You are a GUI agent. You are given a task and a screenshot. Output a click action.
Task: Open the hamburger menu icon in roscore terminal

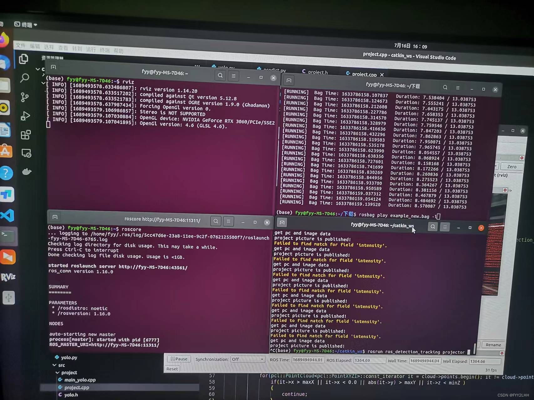[228, 221]
